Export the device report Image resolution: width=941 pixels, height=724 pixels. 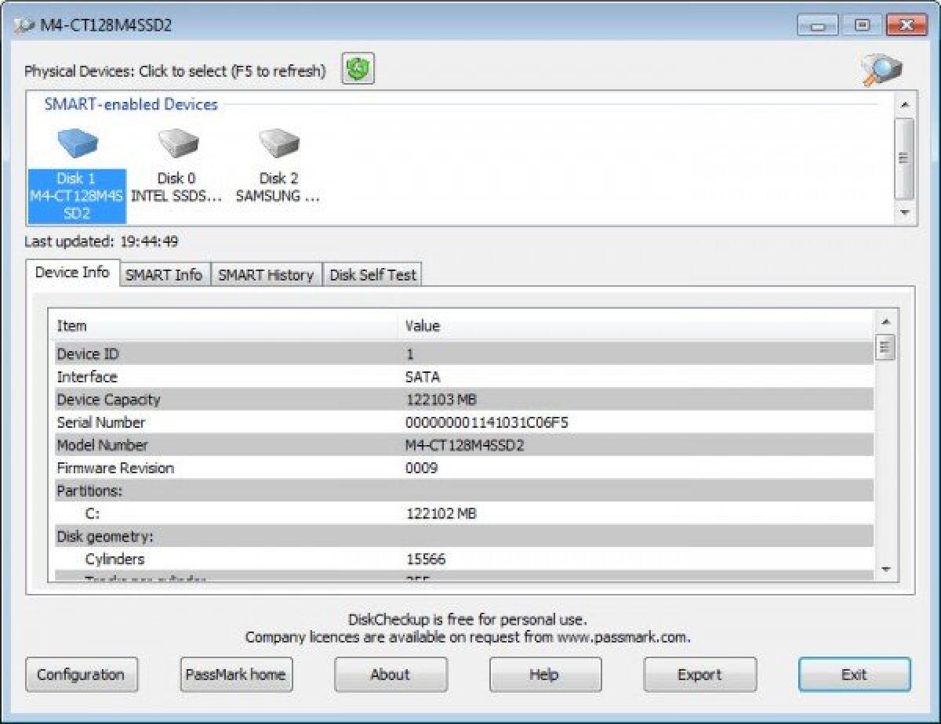[x=699, y=675]
